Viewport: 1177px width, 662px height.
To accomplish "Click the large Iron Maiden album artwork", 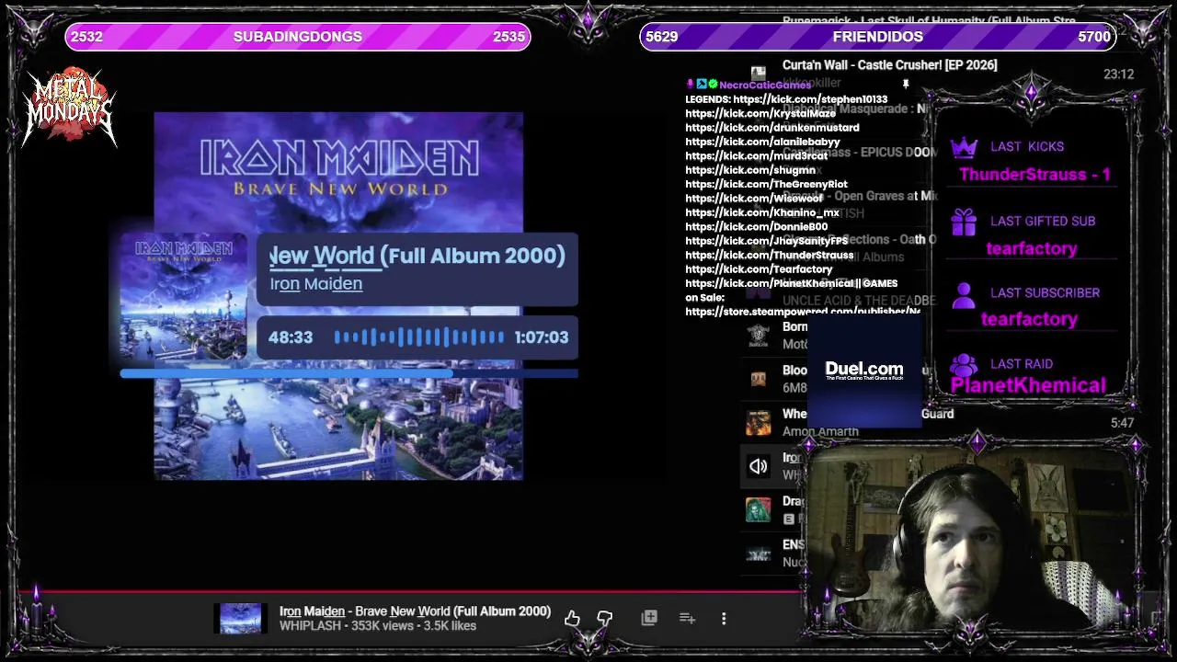I will [x=338, y=295].
